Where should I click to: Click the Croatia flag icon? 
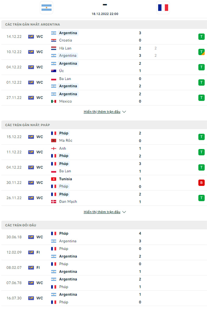click(54, 40)
